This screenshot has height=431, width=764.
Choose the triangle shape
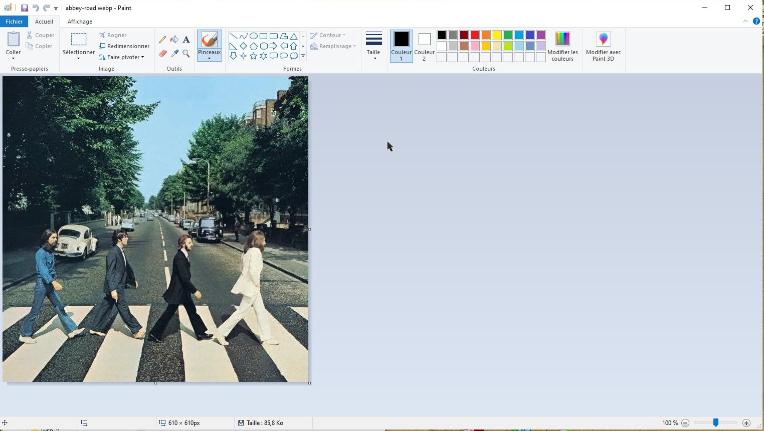pyautogui.click(x=294, y=36)
